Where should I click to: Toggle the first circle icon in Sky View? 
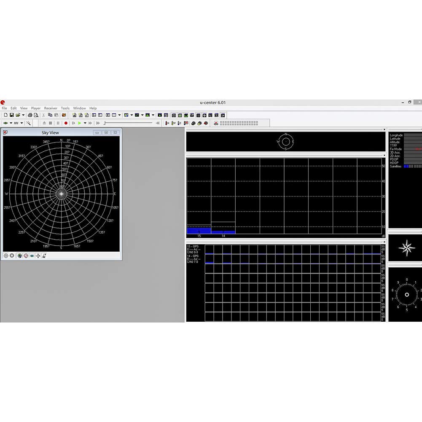(6, 256)
